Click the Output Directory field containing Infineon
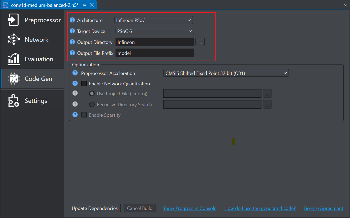This screenshot has width=350, height=218. coord(155,42)
